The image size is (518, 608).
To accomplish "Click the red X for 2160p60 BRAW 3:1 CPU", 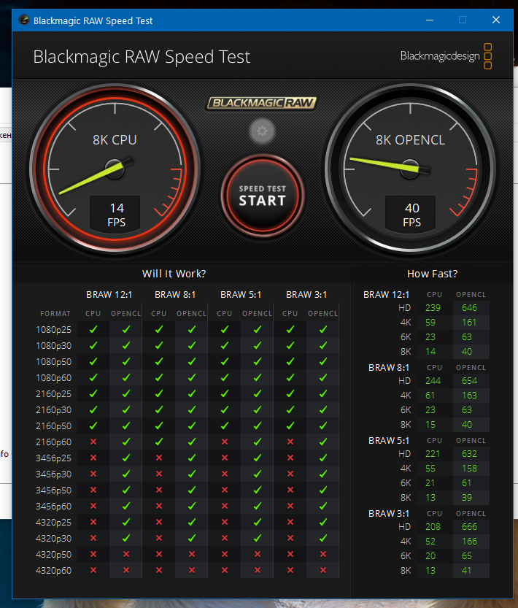I will 290,442.
